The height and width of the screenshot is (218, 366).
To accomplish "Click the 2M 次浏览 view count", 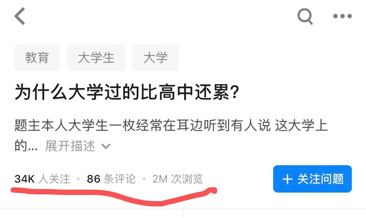I will (x=177, y=179).
